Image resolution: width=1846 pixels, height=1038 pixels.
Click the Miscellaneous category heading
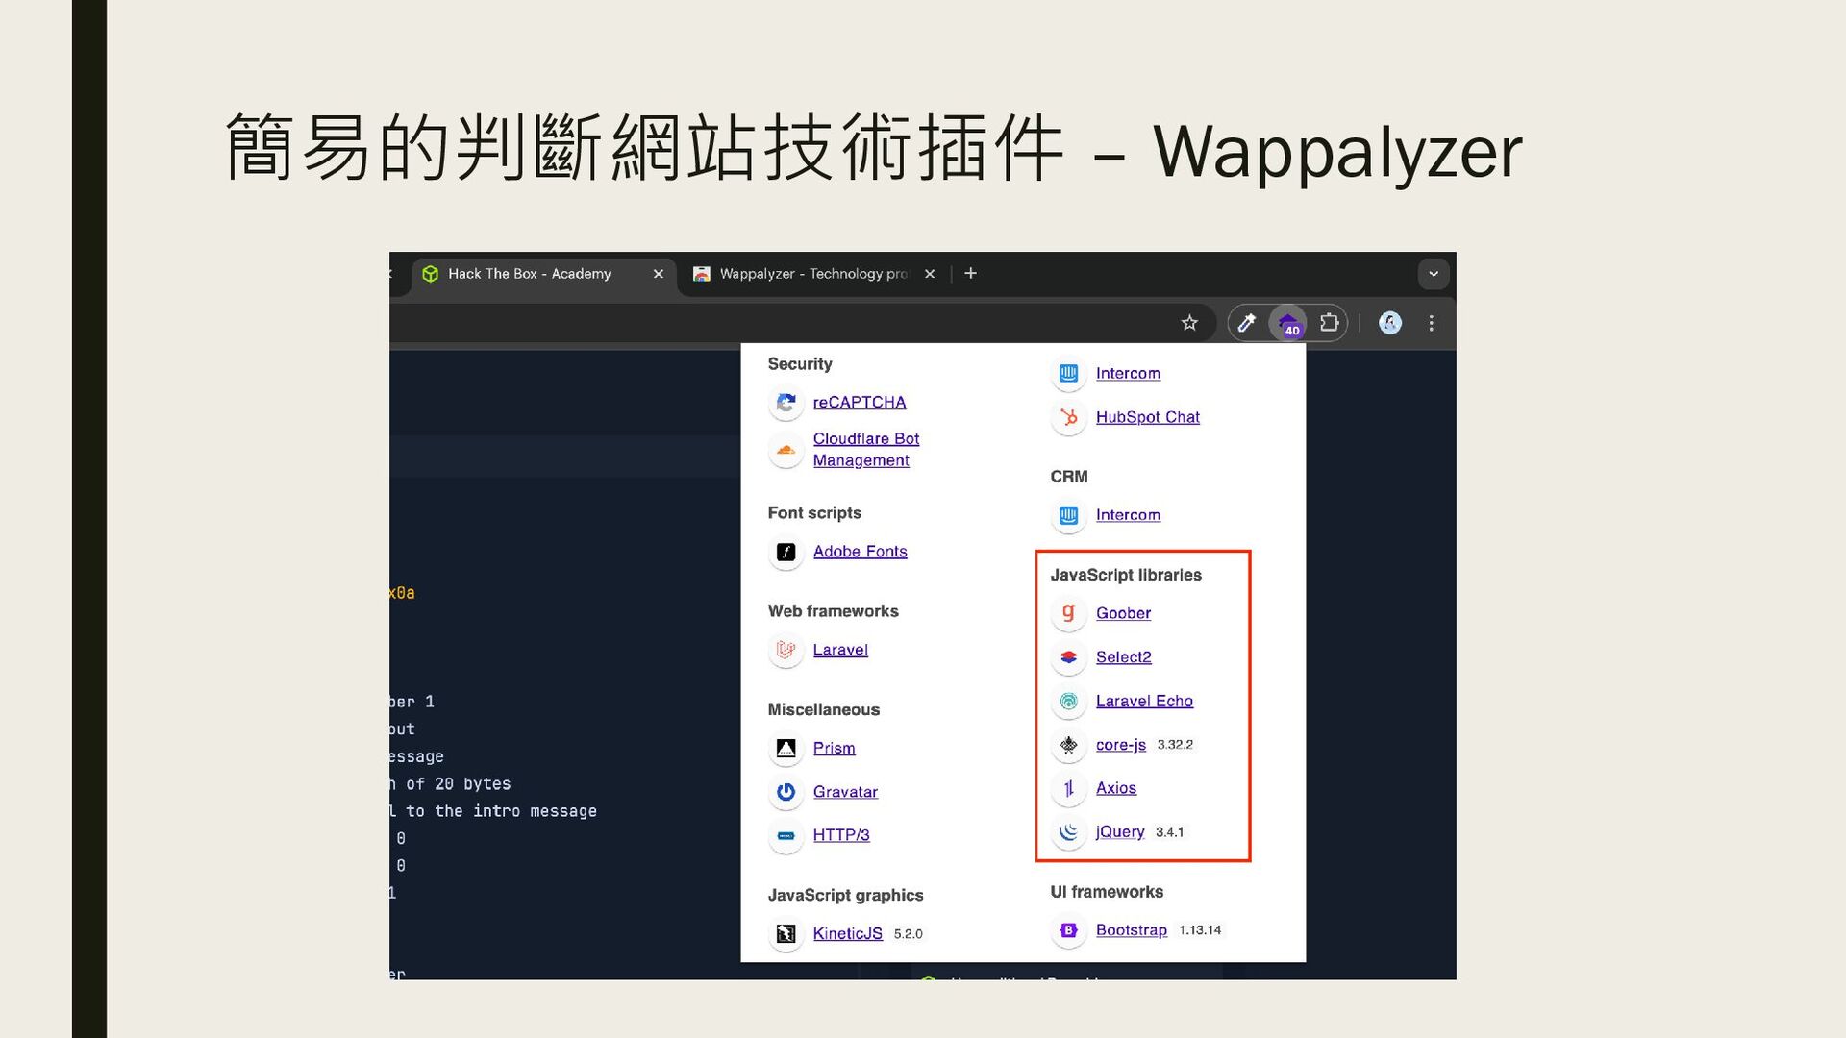point(823,710)
